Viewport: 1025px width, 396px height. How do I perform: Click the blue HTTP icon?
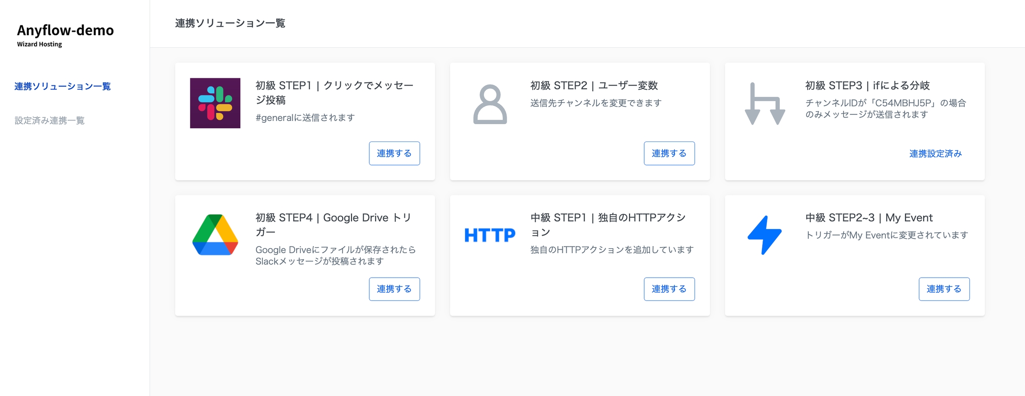490,235
